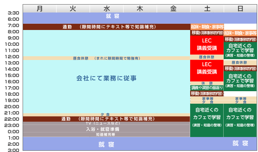Viewport: 258px width, 152px height.
Task: Click Saturday's 休憩 block
Action: 207,83
